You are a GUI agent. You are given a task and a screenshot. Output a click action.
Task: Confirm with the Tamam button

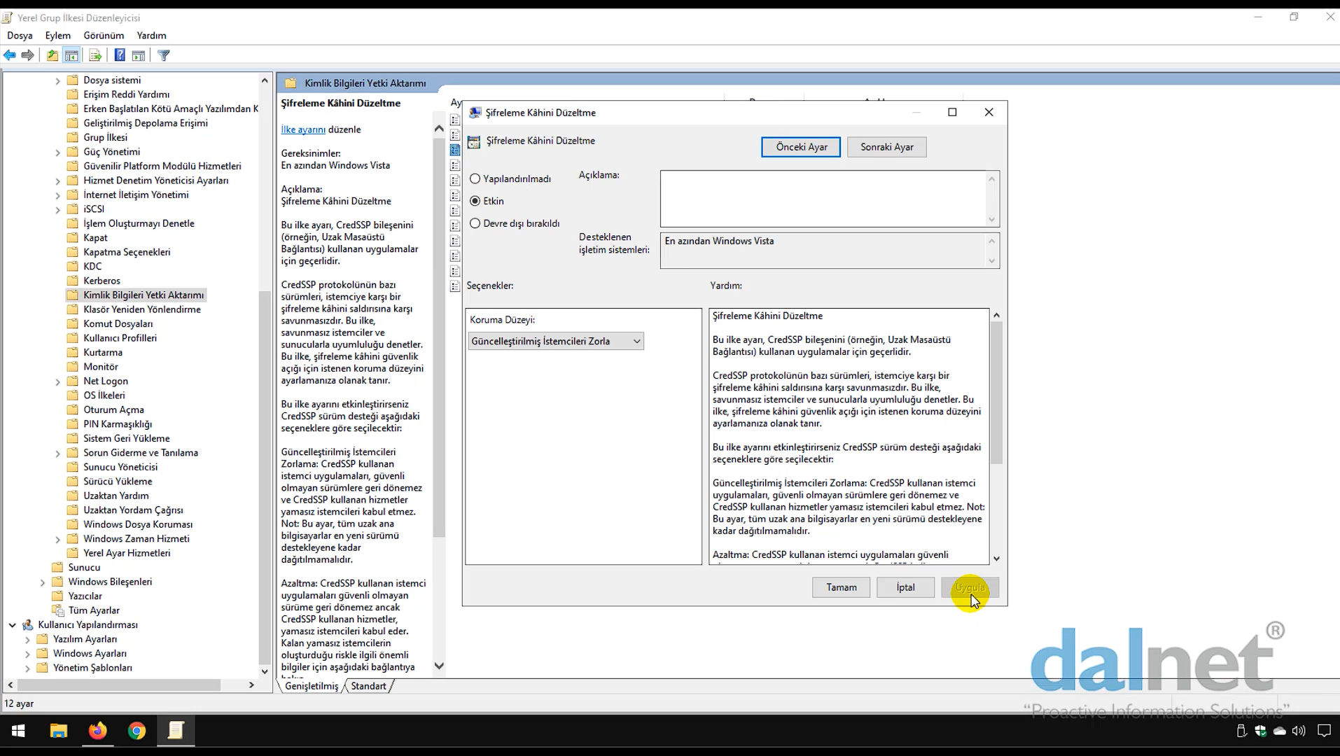841,587
